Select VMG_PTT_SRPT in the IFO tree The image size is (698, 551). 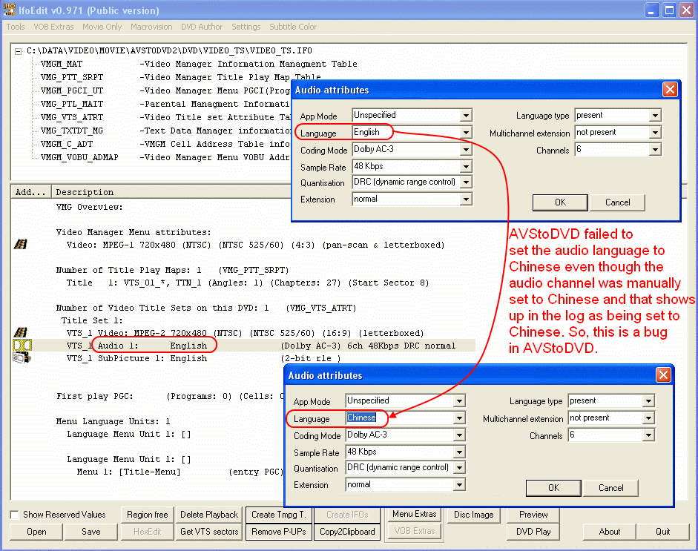pos(72,77)
